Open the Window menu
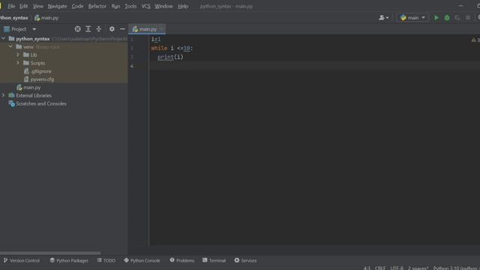The width and height of the screenshot is (480, 270). click(163, 6)
